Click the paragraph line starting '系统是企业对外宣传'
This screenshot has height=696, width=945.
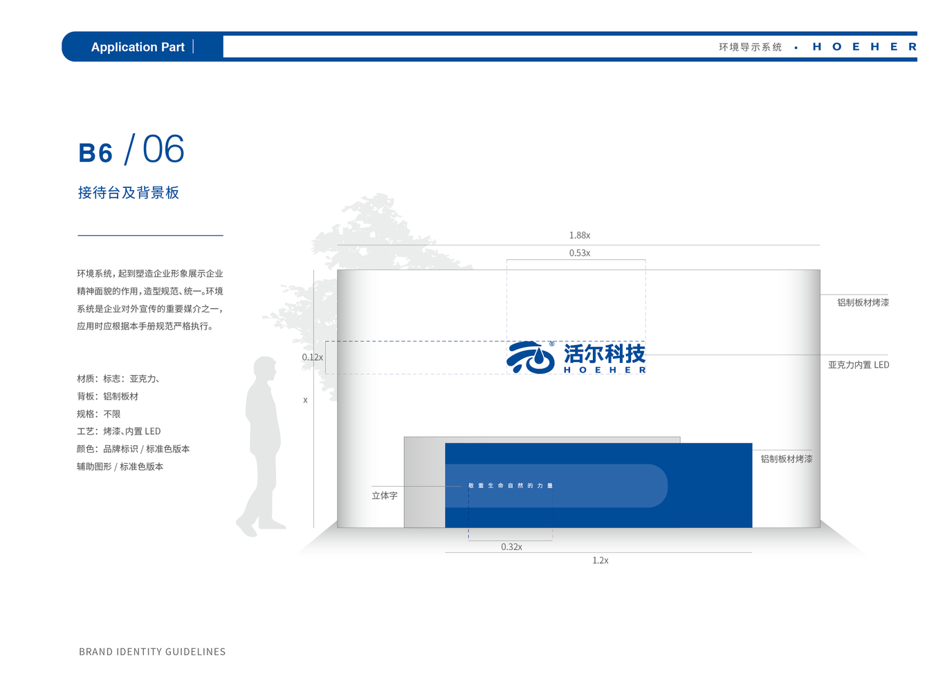pos(150,309)
